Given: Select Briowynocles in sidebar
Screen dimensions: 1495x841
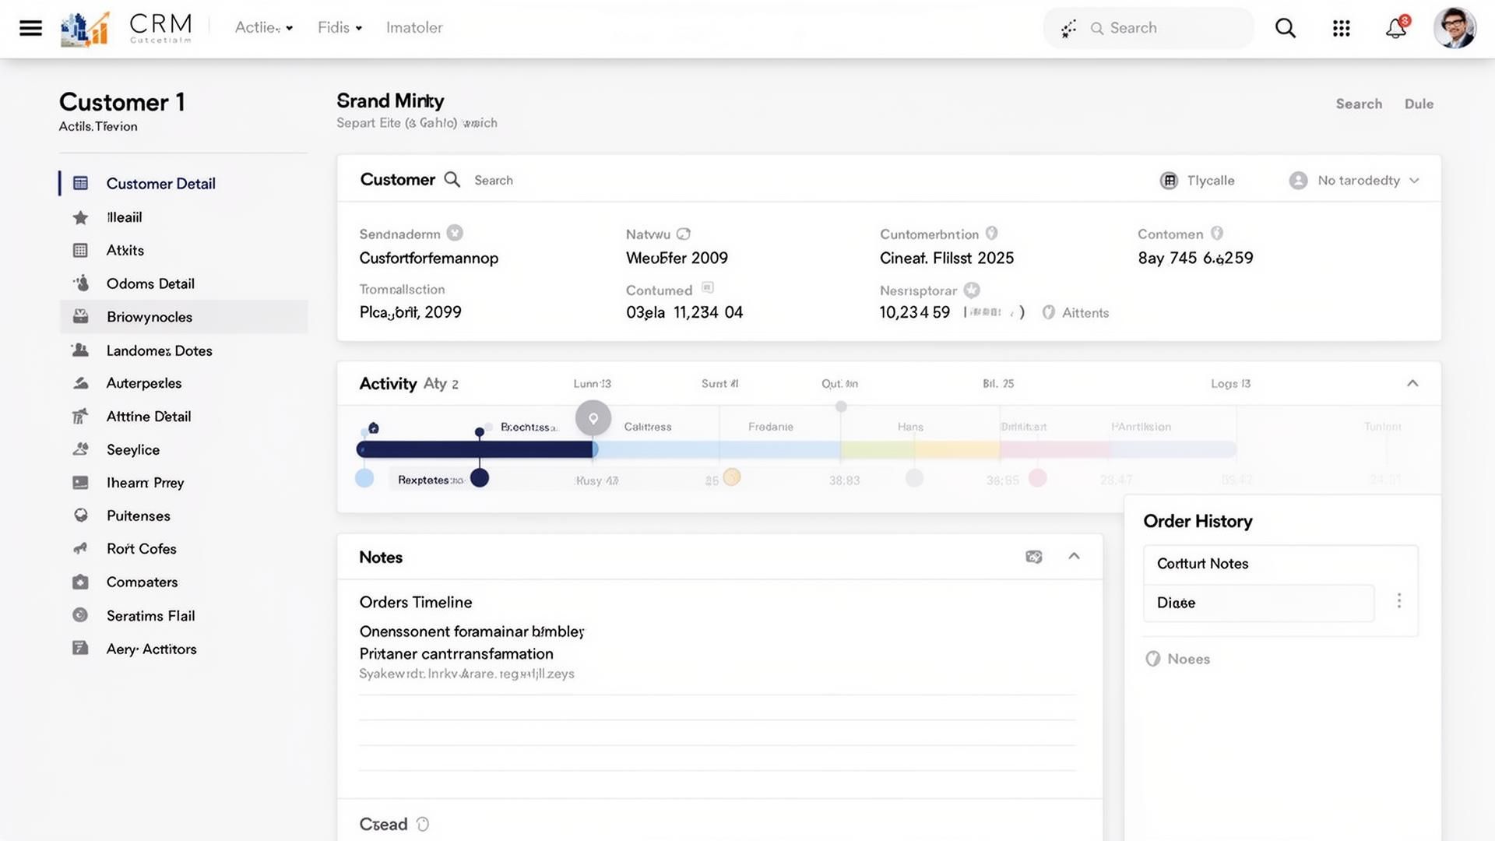Looking at the screenshot, I should (x=184, y=317).
